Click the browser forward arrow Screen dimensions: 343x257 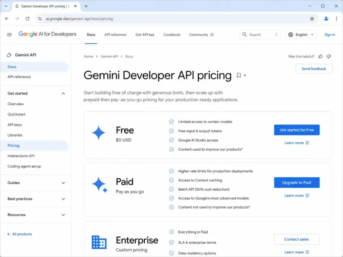click(17, 19)
